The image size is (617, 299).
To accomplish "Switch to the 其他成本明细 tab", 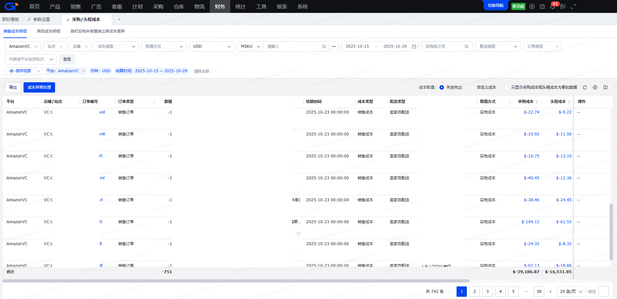I will [49, 31].
